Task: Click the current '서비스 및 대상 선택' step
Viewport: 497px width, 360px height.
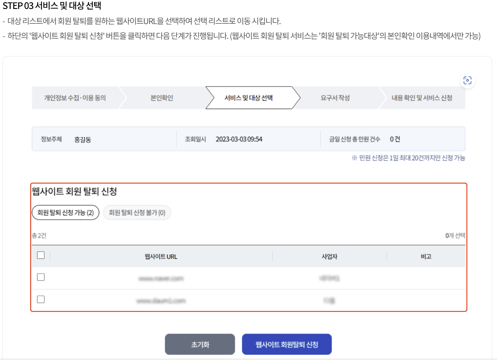Action: 250,98
